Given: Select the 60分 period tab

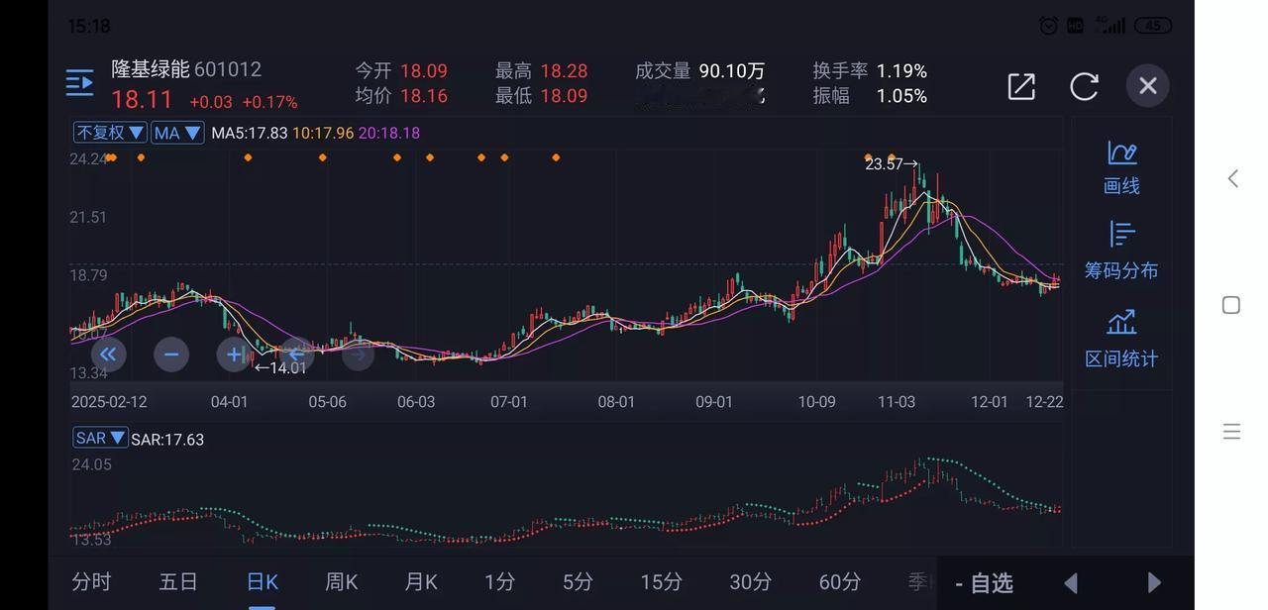Looking at the screenshot, I should click(x=840, y=582).
